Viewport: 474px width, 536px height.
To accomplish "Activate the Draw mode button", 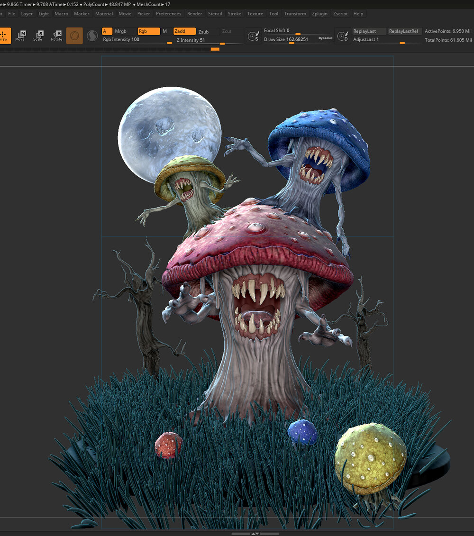I will coord(5,36).
